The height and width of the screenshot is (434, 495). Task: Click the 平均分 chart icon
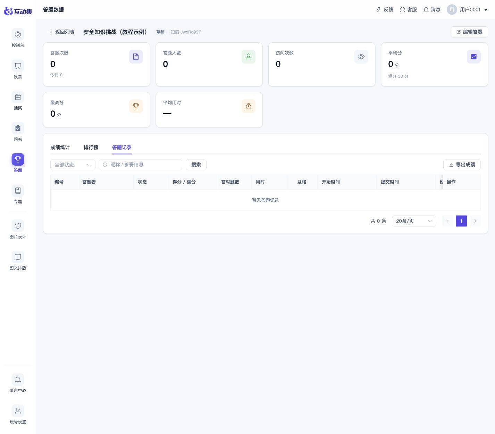point(474,57)
